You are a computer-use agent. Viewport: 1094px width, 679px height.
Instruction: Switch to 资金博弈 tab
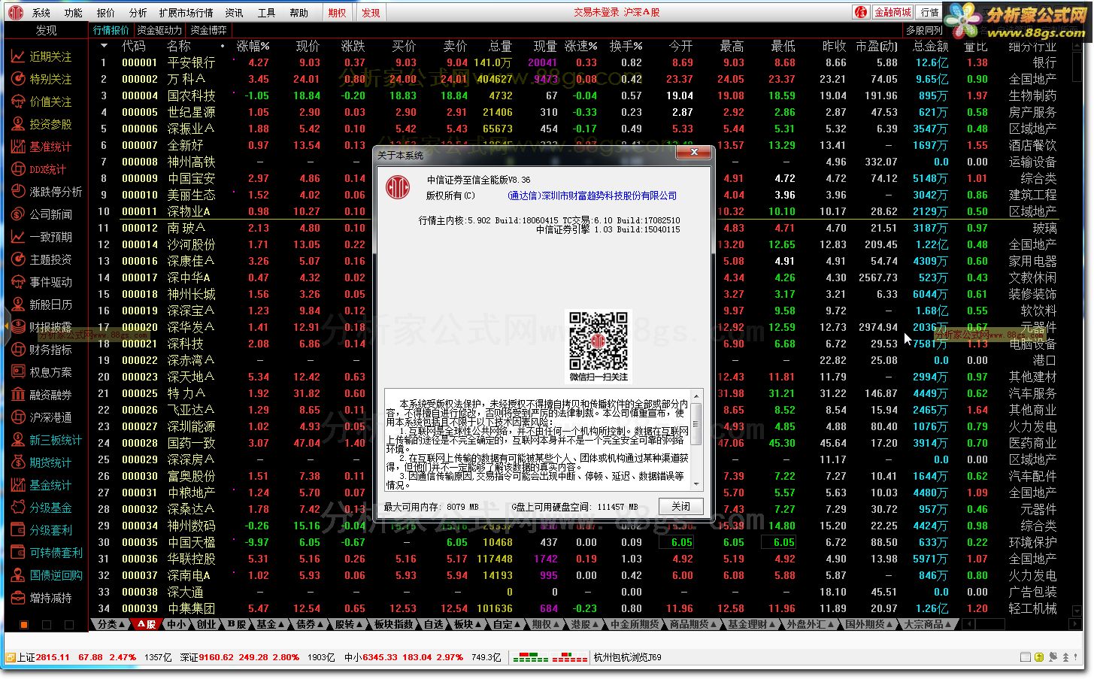[x=208, y=30]
